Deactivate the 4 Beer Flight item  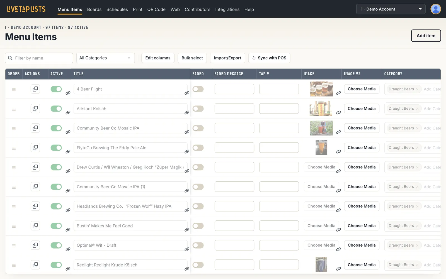click(56, 89)
